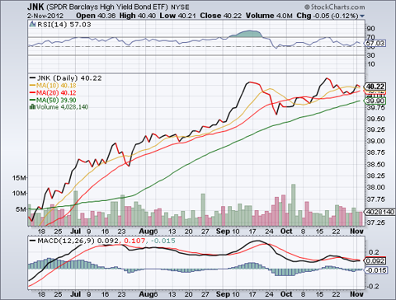Image resolution: width=396 pixels, height=300 pixels.
Task: Click the 15M volume axis label
Action: click(19, 178)
